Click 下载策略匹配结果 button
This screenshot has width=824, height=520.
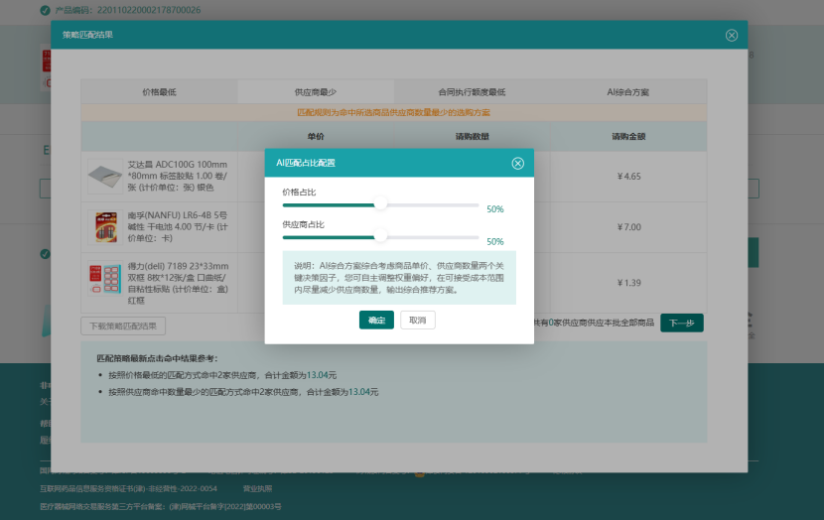(x=123, y=325)
